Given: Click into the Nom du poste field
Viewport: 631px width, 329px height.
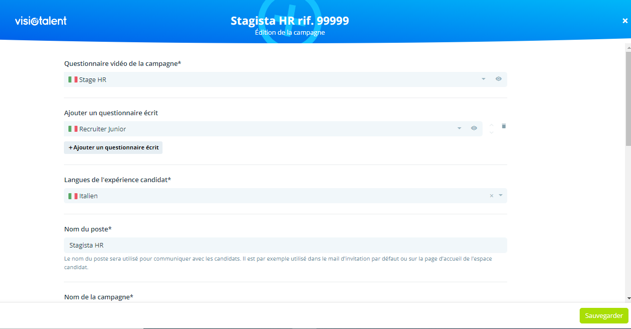Looking at the screenshot, I should tap(285, 245).
